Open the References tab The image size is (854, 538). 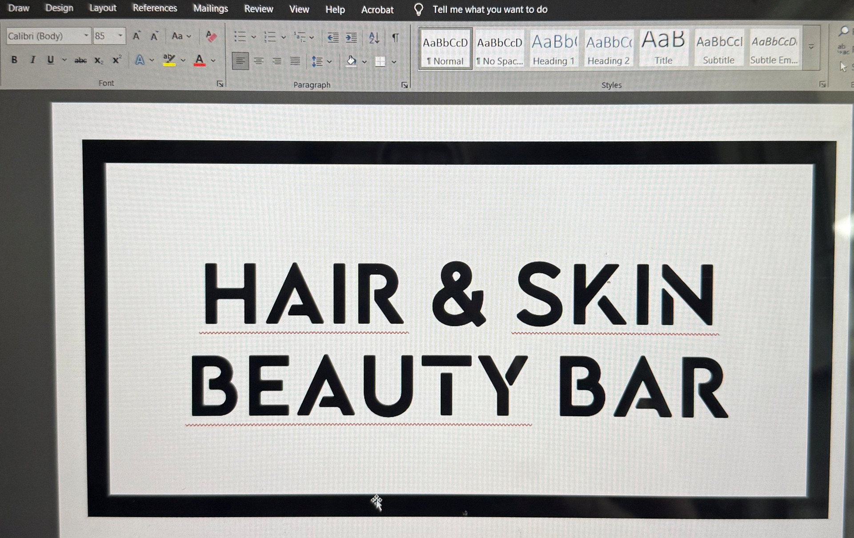(x=155, y=8)
